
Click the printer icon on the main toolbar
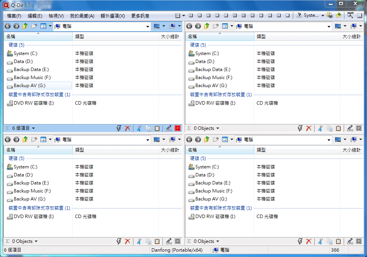click(330, 15)
